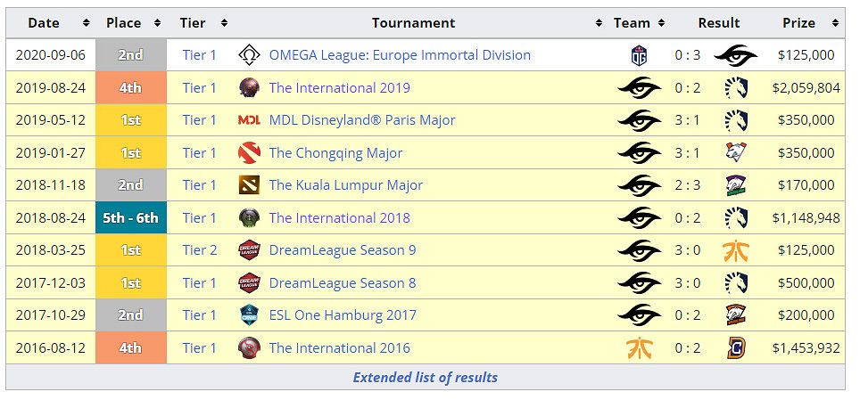Open The Kuala Lumpur Major link
This screenshot has width=868, height=400.
pos(346,185)
